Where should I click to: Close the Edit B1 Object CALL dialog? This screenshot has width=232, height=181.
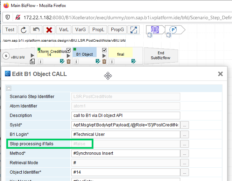point(220,74)
